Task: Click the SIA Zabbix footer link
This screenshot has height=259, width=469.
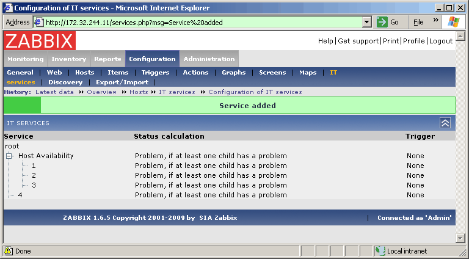Action: [218, 217]
